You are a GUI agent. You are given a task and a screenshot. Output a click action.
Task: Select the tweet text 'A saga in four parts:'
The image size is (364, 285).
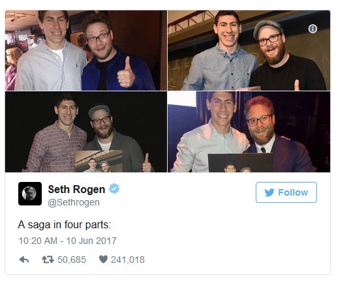pos(65,224)
